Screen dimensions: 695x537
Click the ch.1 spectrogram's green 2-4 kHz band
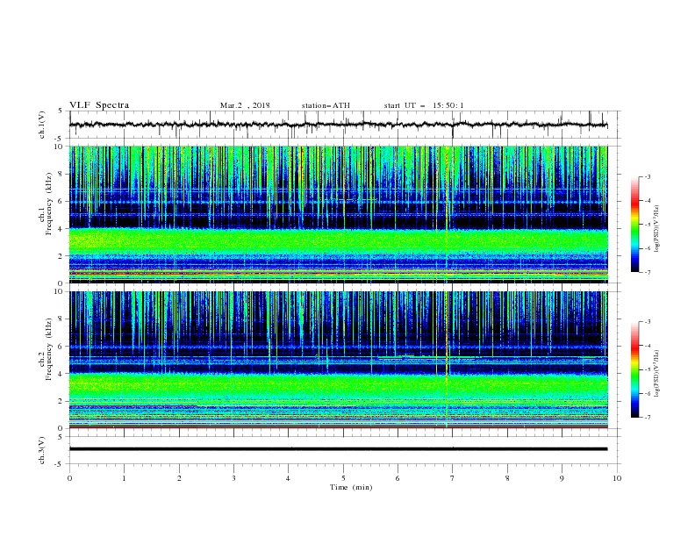(338, 242)
